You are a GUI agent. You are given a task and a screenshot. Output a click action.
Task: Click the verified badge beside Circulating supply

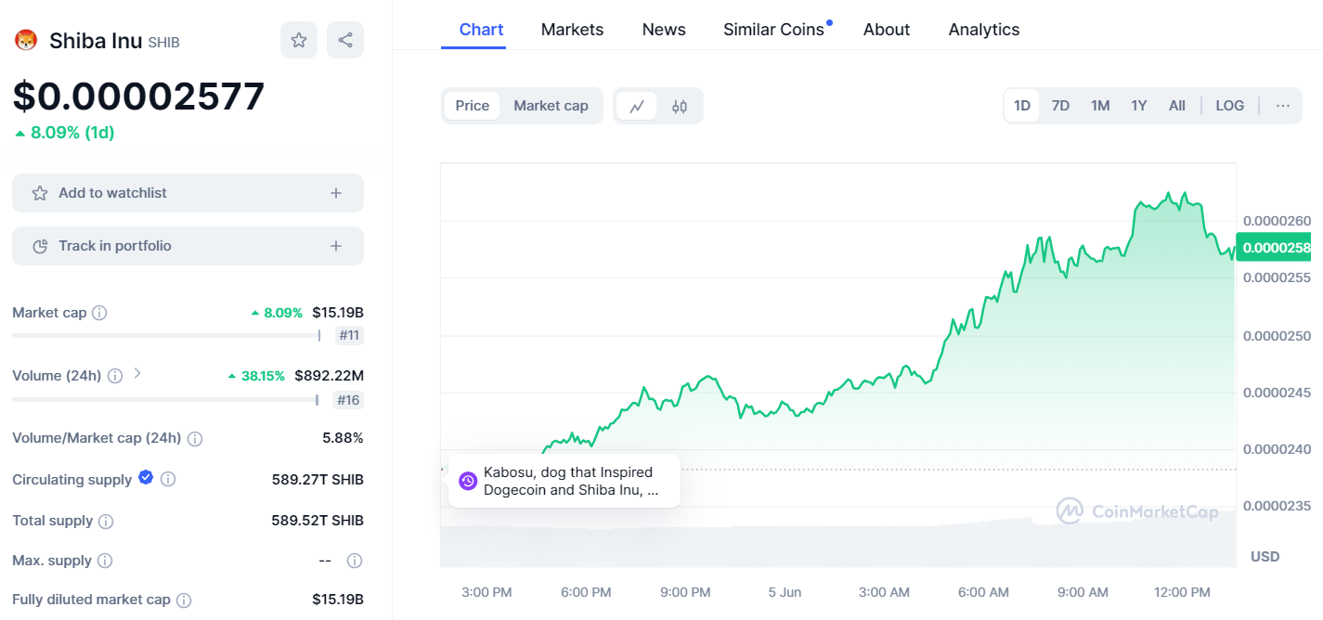(x=146, y=478)
